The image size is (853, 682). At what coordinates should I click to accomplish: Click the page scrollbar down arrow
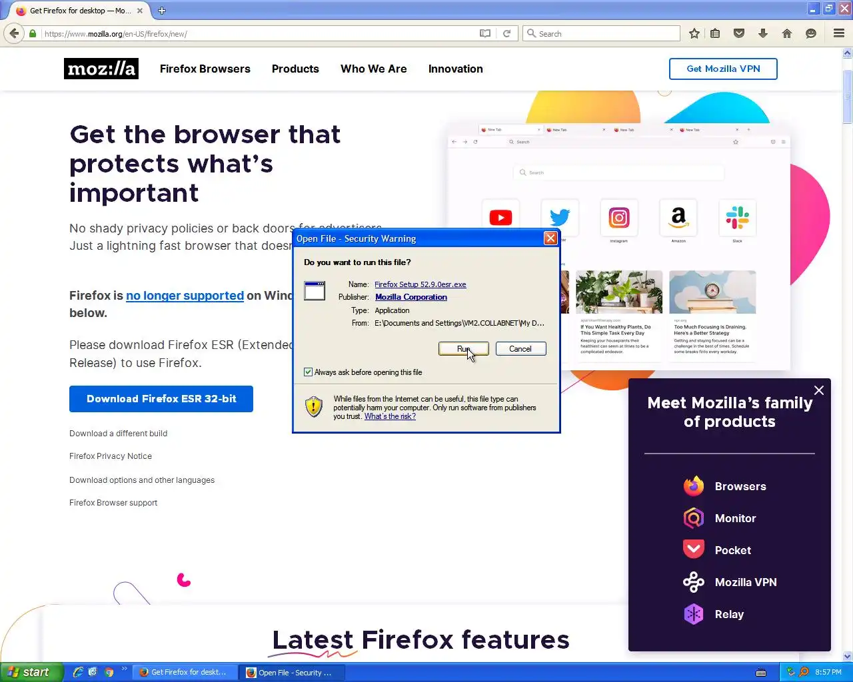pyautogui.click(x=848, y=656)
